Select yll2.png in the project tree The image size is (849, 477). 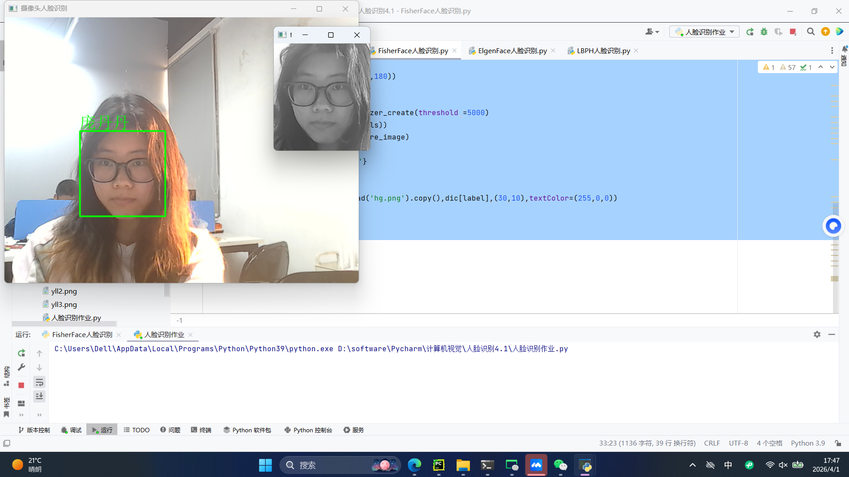(x=64, y=291)
